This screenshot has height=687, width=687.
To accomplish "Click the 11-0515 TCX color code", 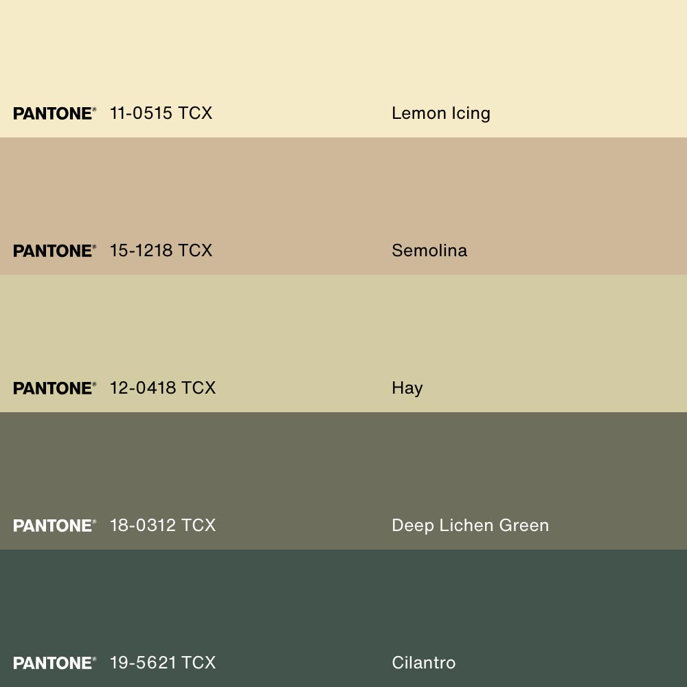I will [x=161, y=113].
